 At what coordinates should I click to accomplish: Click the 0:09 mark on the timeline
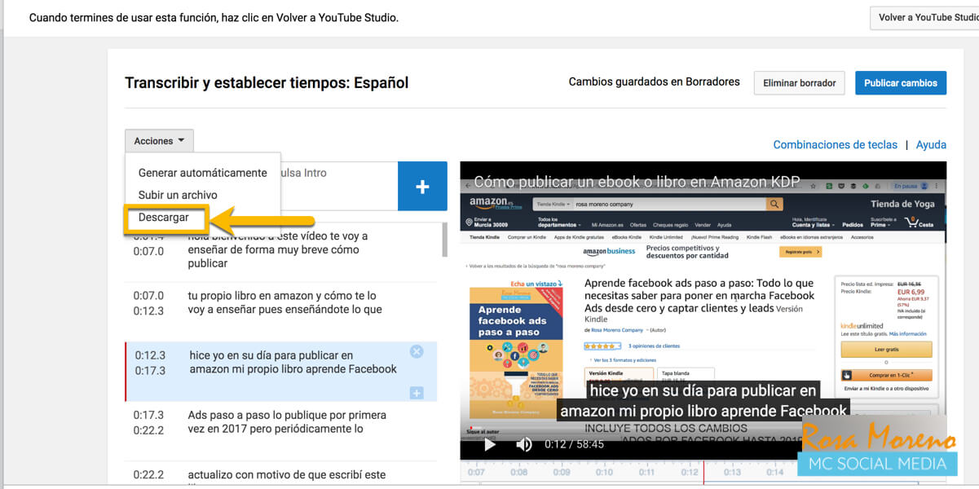pos(561,472)
